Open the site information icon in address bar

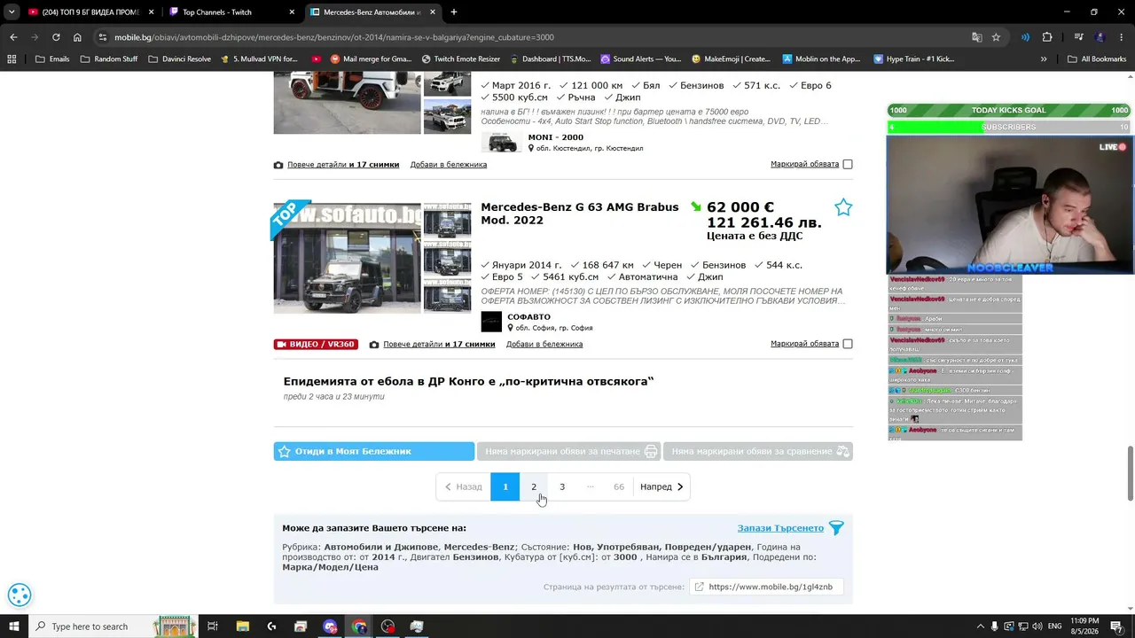point(103,37)
